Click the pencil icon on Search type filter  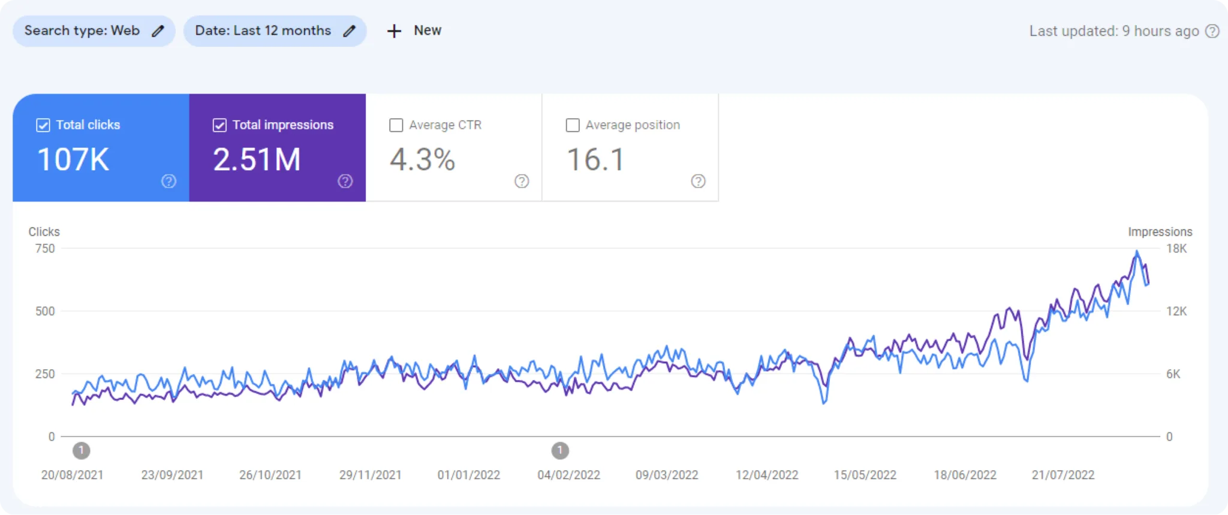click(x=158, y=31)
